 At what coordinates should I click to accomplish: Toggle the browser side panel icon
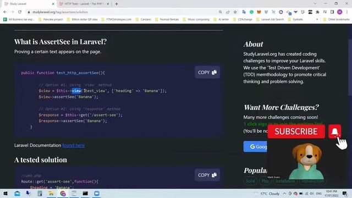click(x=332, y=12)
